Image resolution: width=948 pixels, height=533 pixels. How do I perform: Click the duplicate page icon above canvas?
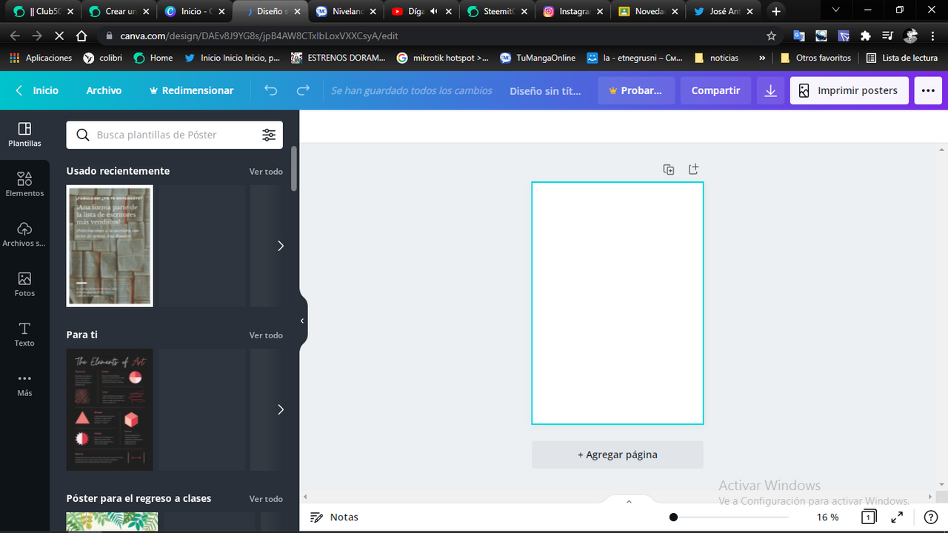point(669,170)
